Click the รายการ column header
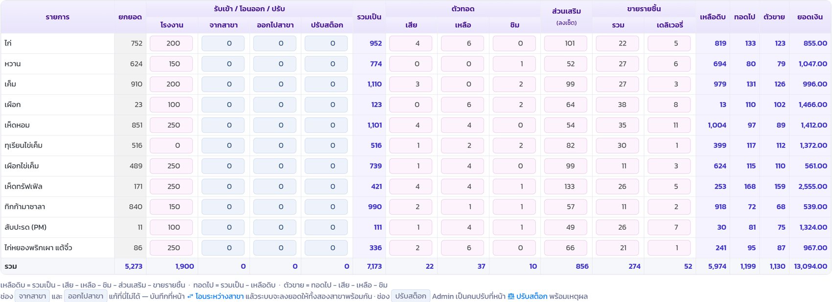The width and height of the screenshot is (832, 302). coord(58,17)
